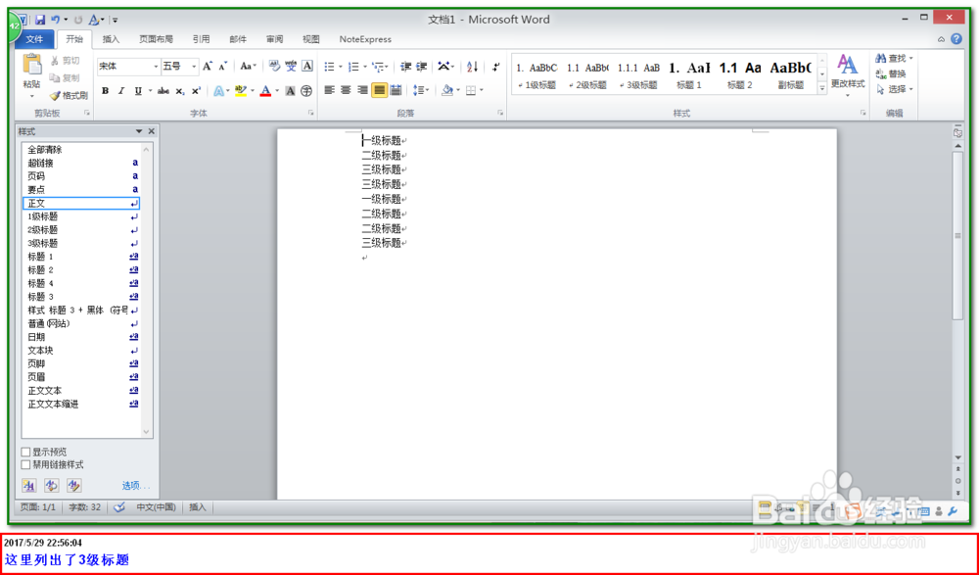Open the NoteExpress ribbon tab
979x575 pixels.
[x=365, y=39]
